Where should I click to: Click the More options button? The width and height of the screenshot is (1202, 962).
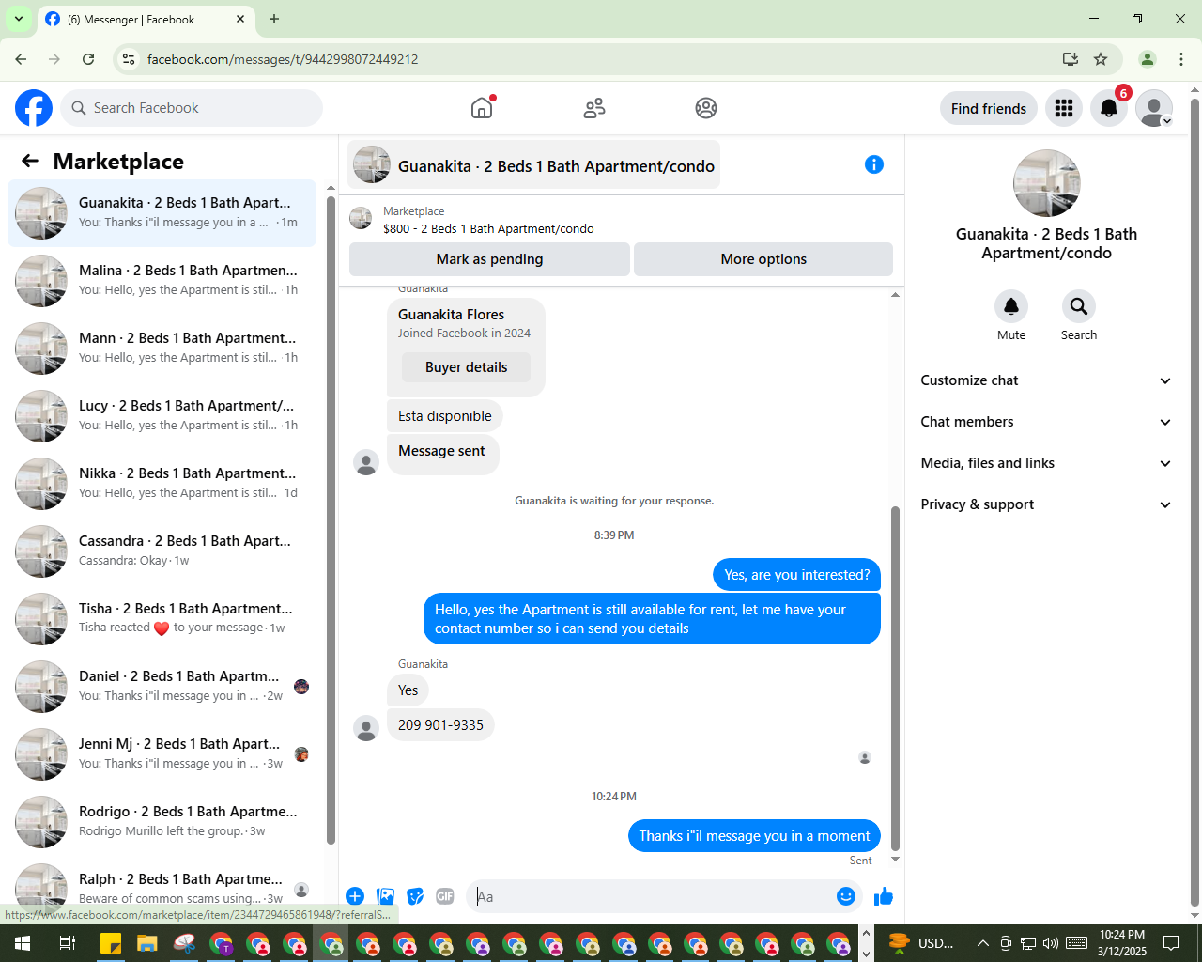(763, 259)
